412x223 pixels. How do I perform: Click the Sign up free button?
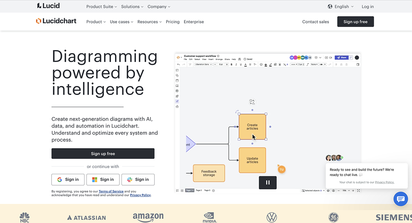(103, 153)
